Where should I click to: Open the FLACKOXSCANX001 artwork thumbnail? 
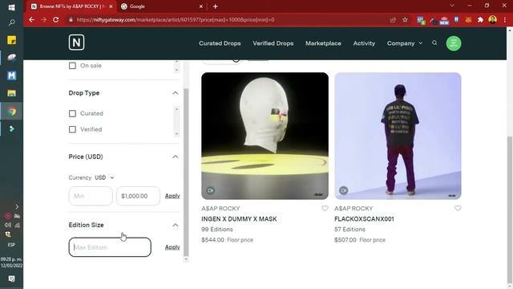[398, 136]
